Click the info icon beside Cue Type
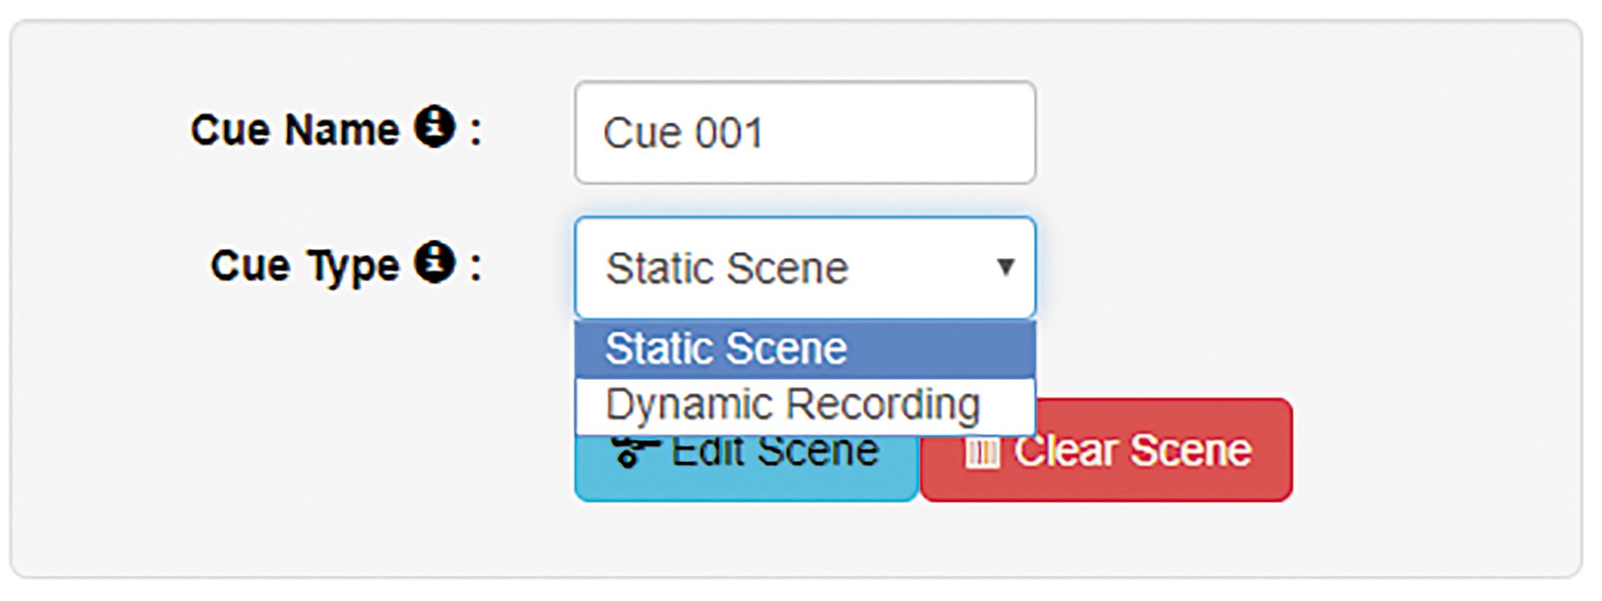 [434, 262]
